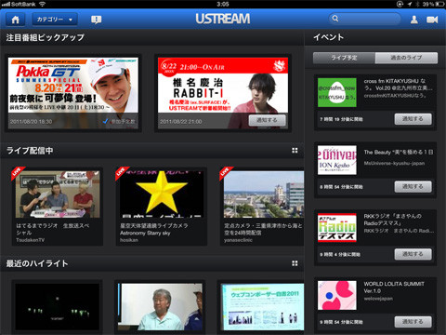This screenshot has height=335, width=446.
Task: Start broadcasting with the camera icon
Action: click(432, 20)
